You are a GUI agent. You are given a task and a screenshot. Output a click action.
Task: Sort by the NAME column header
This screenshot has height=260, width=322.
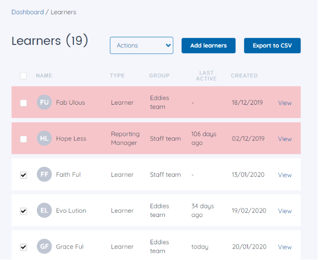[x=44, y=76]
